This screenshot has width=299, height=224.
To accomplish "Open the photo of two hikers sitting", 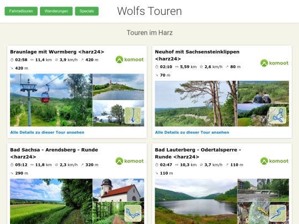I will pos(264,92).
